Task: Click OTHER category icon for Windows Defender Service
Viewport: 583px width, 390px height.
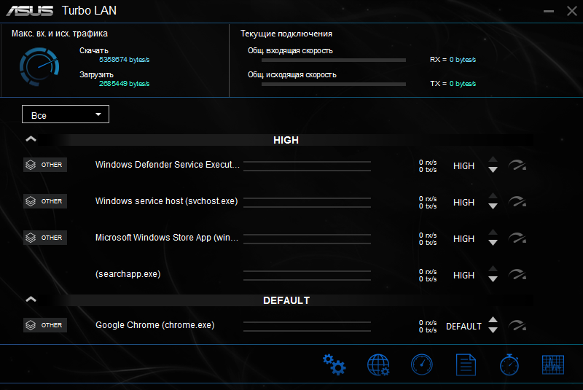Action: 45,165
